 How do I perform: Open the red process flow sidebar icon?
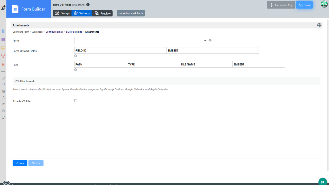coord(3,56)
